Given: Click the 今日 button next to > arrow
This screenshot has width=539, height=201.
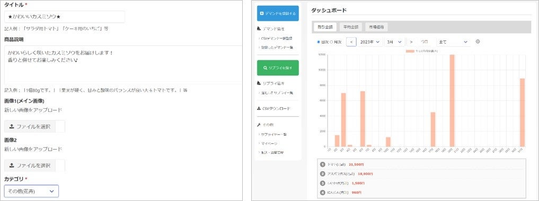Looking at the screenshot, I should [425, 42].
